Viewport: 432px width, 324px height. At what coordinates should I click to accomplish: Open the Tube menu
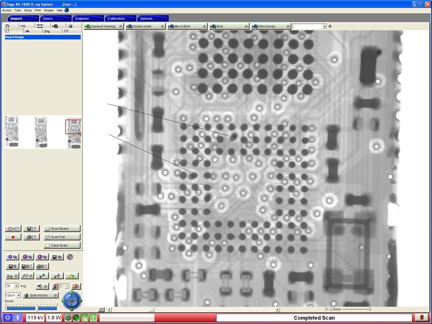18,10
